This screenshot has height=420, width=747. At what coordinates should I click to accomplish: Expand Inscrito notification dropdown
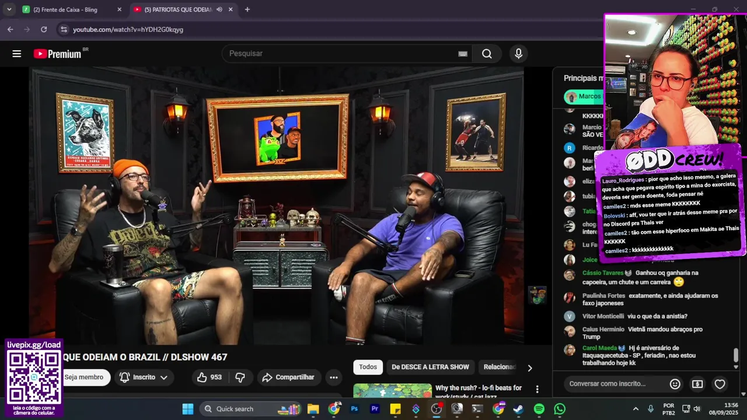click(x=144, y=377)
